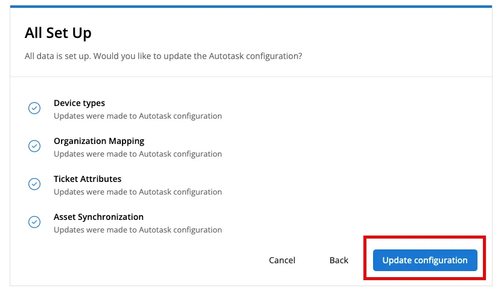
Task: Click the status text under Asset Synchronization
Action: (138, 230)
